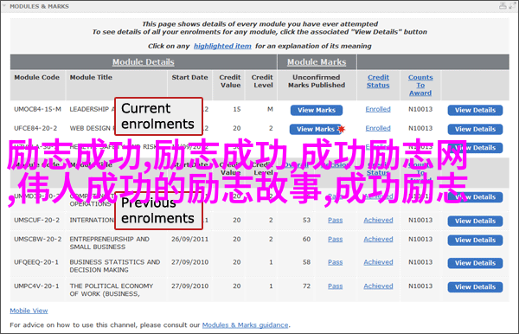This screenshot has width=519, height=334.
Task: Click the Counts To Award link in top header
Action: 420,85
